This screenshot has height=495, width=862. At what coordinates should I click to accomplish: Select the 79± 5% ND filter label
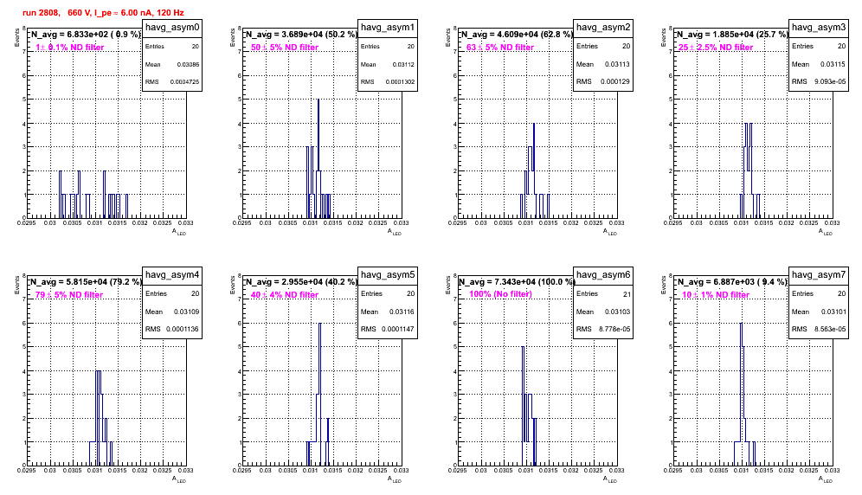[x=69, y=295]
